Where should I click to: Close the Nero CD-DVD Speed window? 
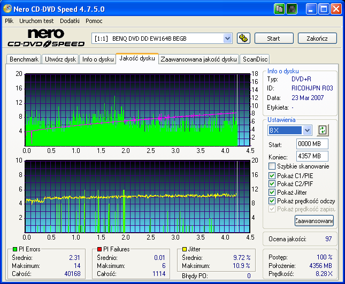tap(336, 9)
